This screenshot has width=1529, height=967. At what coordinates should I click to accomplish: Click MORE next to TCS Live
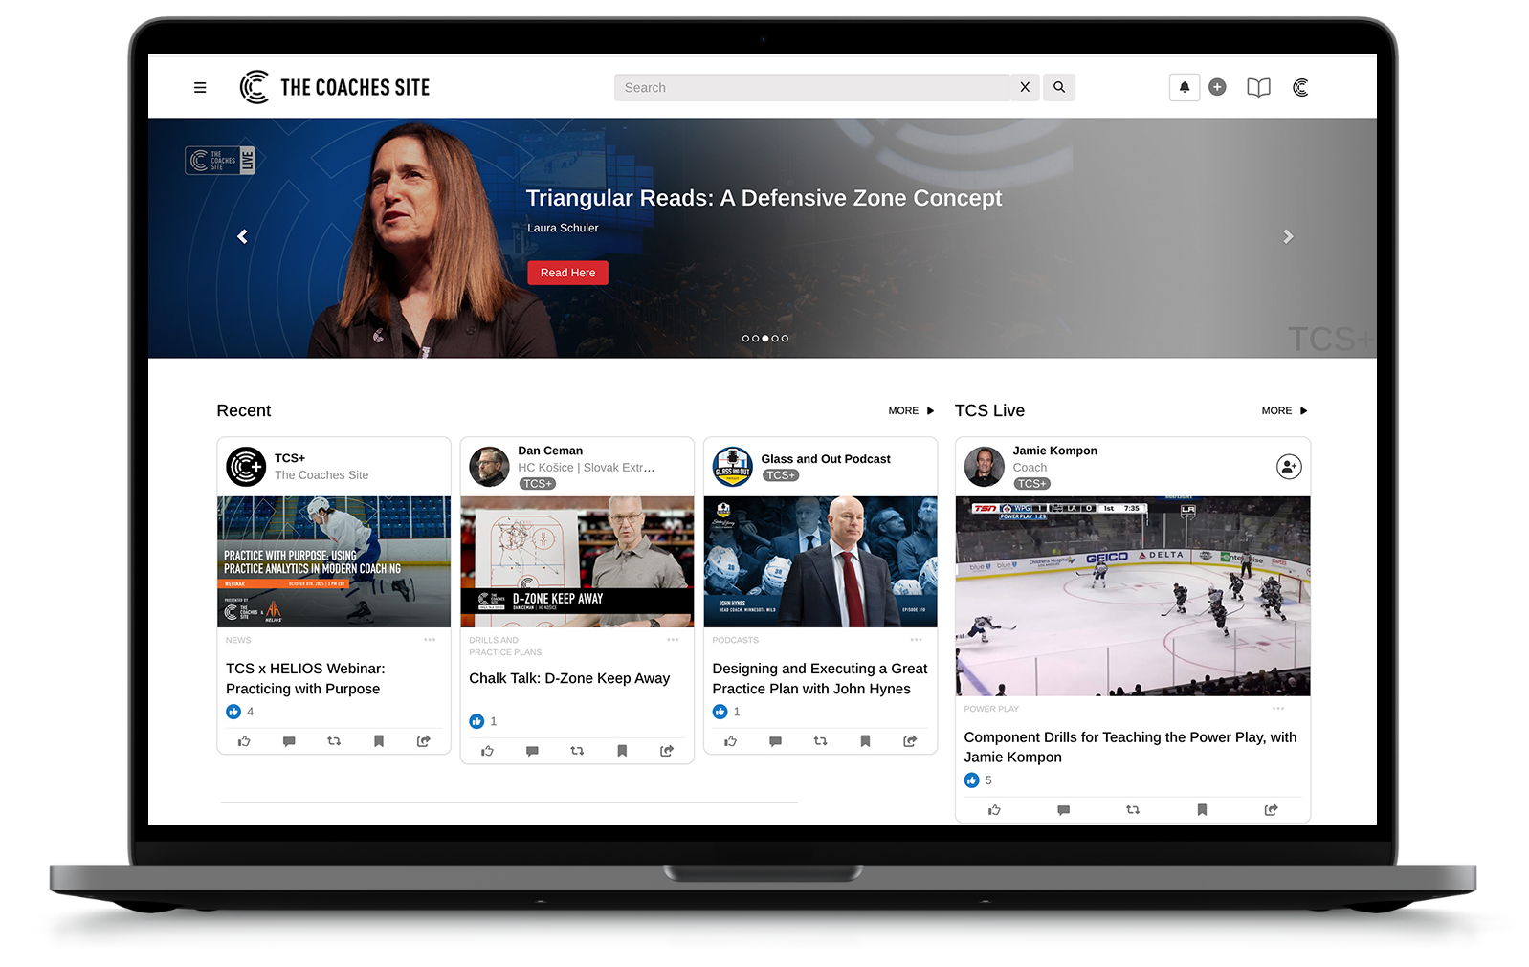[x=1284, y=410]
